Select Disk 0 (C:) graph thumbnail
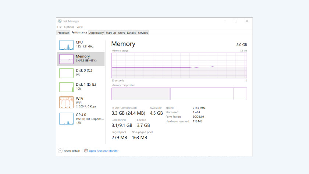Image resolution: width=309 pixels, height=174 pixels. click(67, 73)
